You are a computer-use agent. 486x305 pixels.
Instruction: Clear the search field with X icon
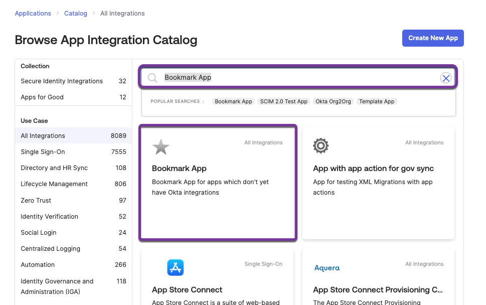(445, 78)
